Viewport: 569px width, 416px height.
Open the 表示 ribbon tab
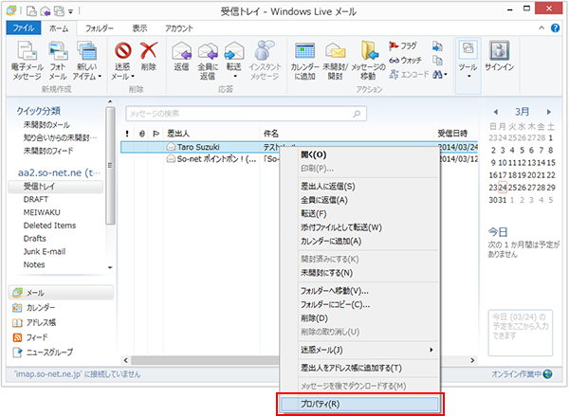click(138, 29)
